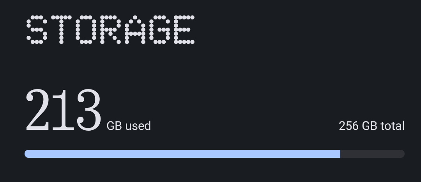Click the digit 1 in large 213

click(x=62, y=110)
